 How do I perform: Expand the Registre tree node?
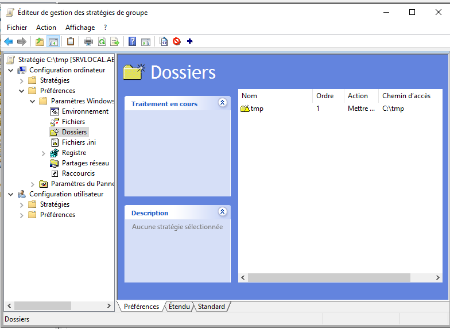pyautogui.click(x=44, y=153)
